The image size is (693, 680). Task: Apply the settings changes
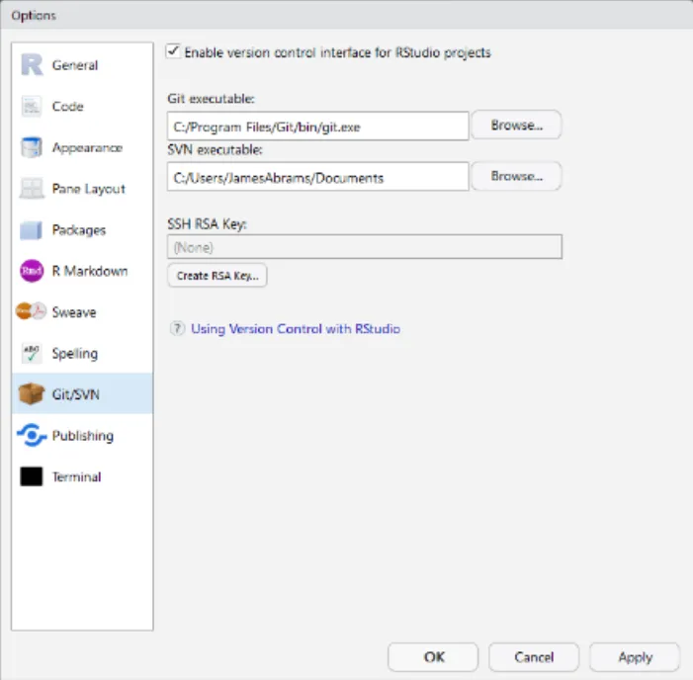[635, 657]
